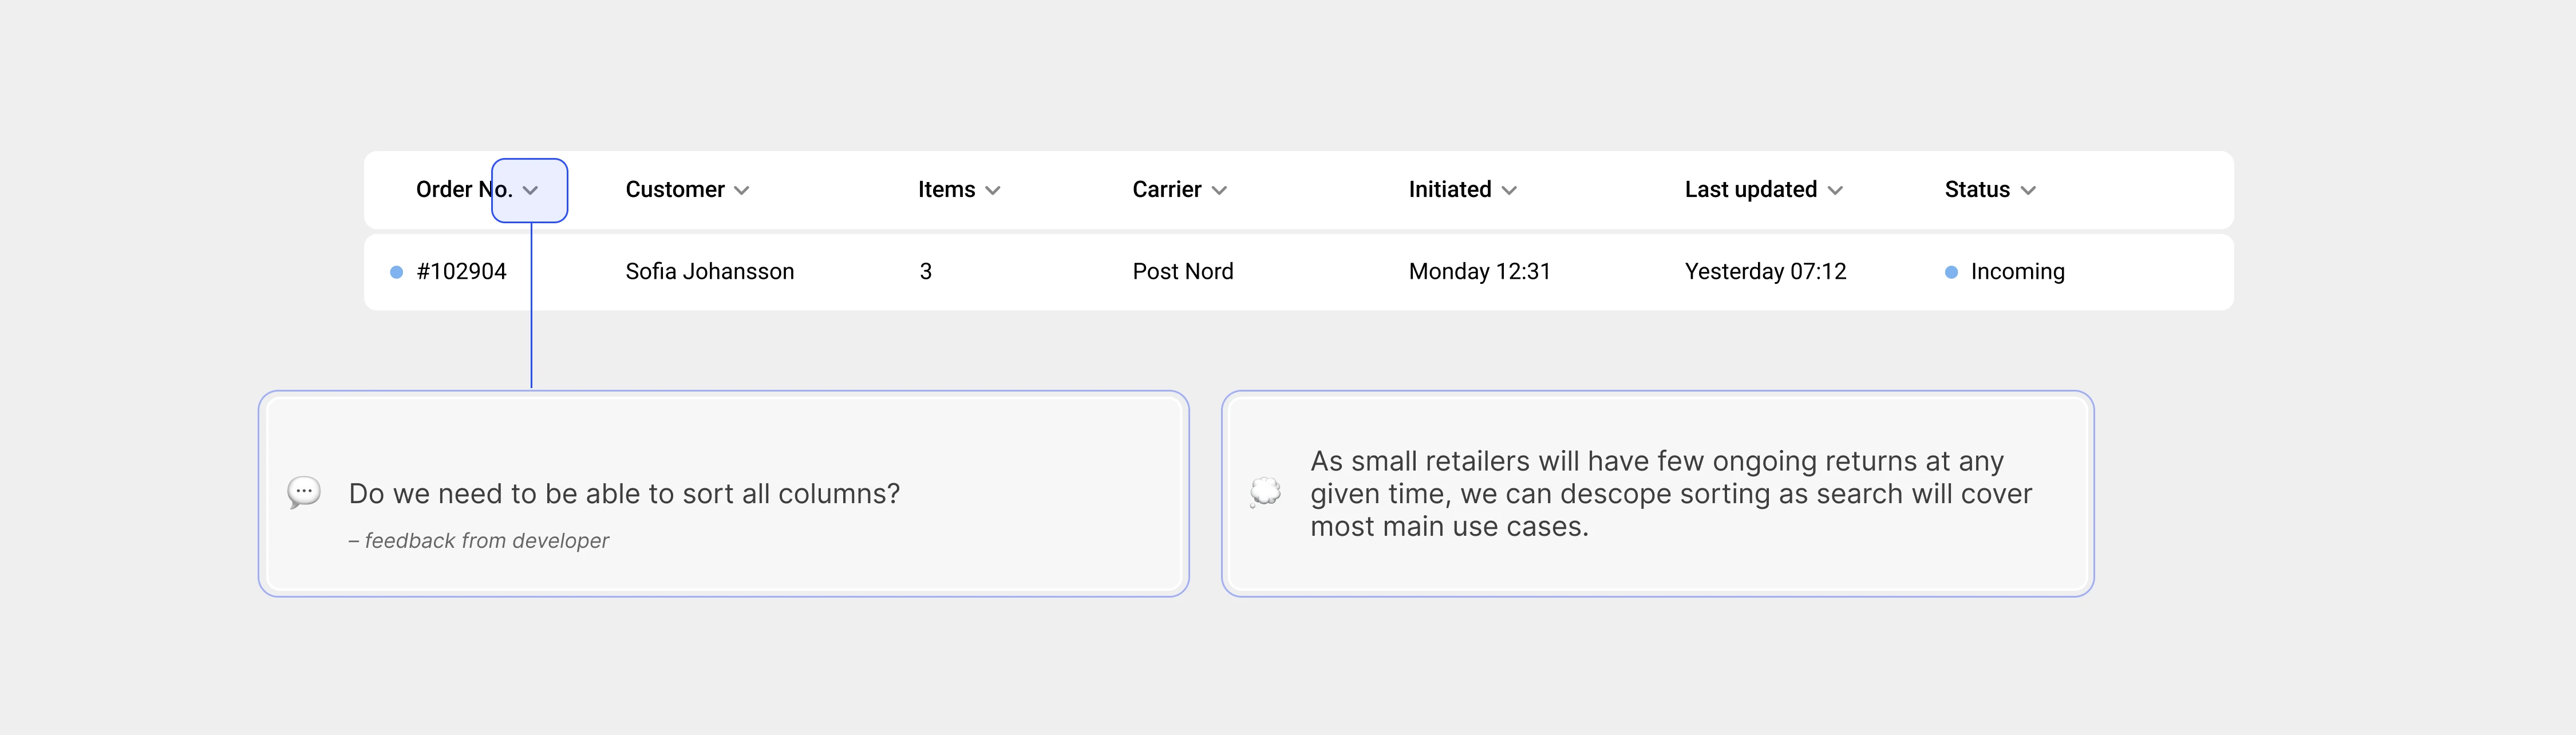Screen dimensions: 2576x735
Task: Click customer name Sofia Johansson
Action: point(709,271)
